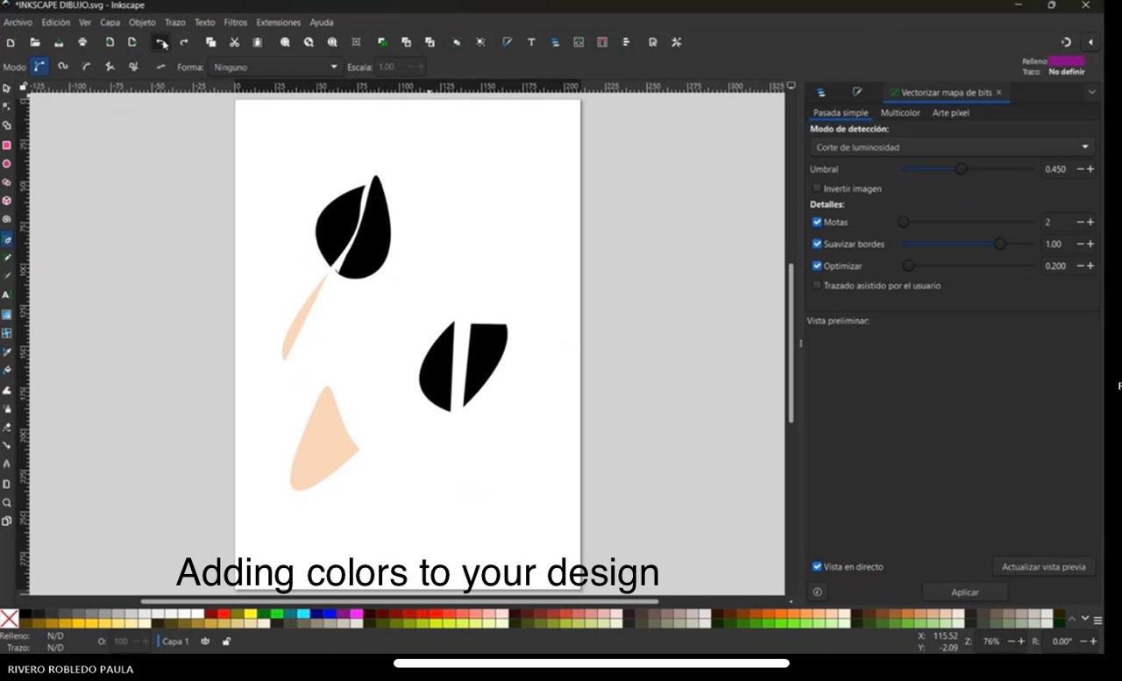Select the Selector arrow tool
The image size is (1122, 681).
pyautogui.click(x=7, y=89)
